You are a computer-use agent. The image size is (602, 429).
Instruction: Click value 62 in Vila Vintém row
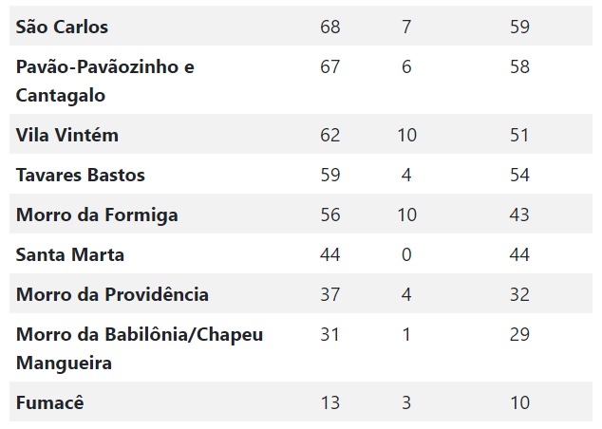330,135
